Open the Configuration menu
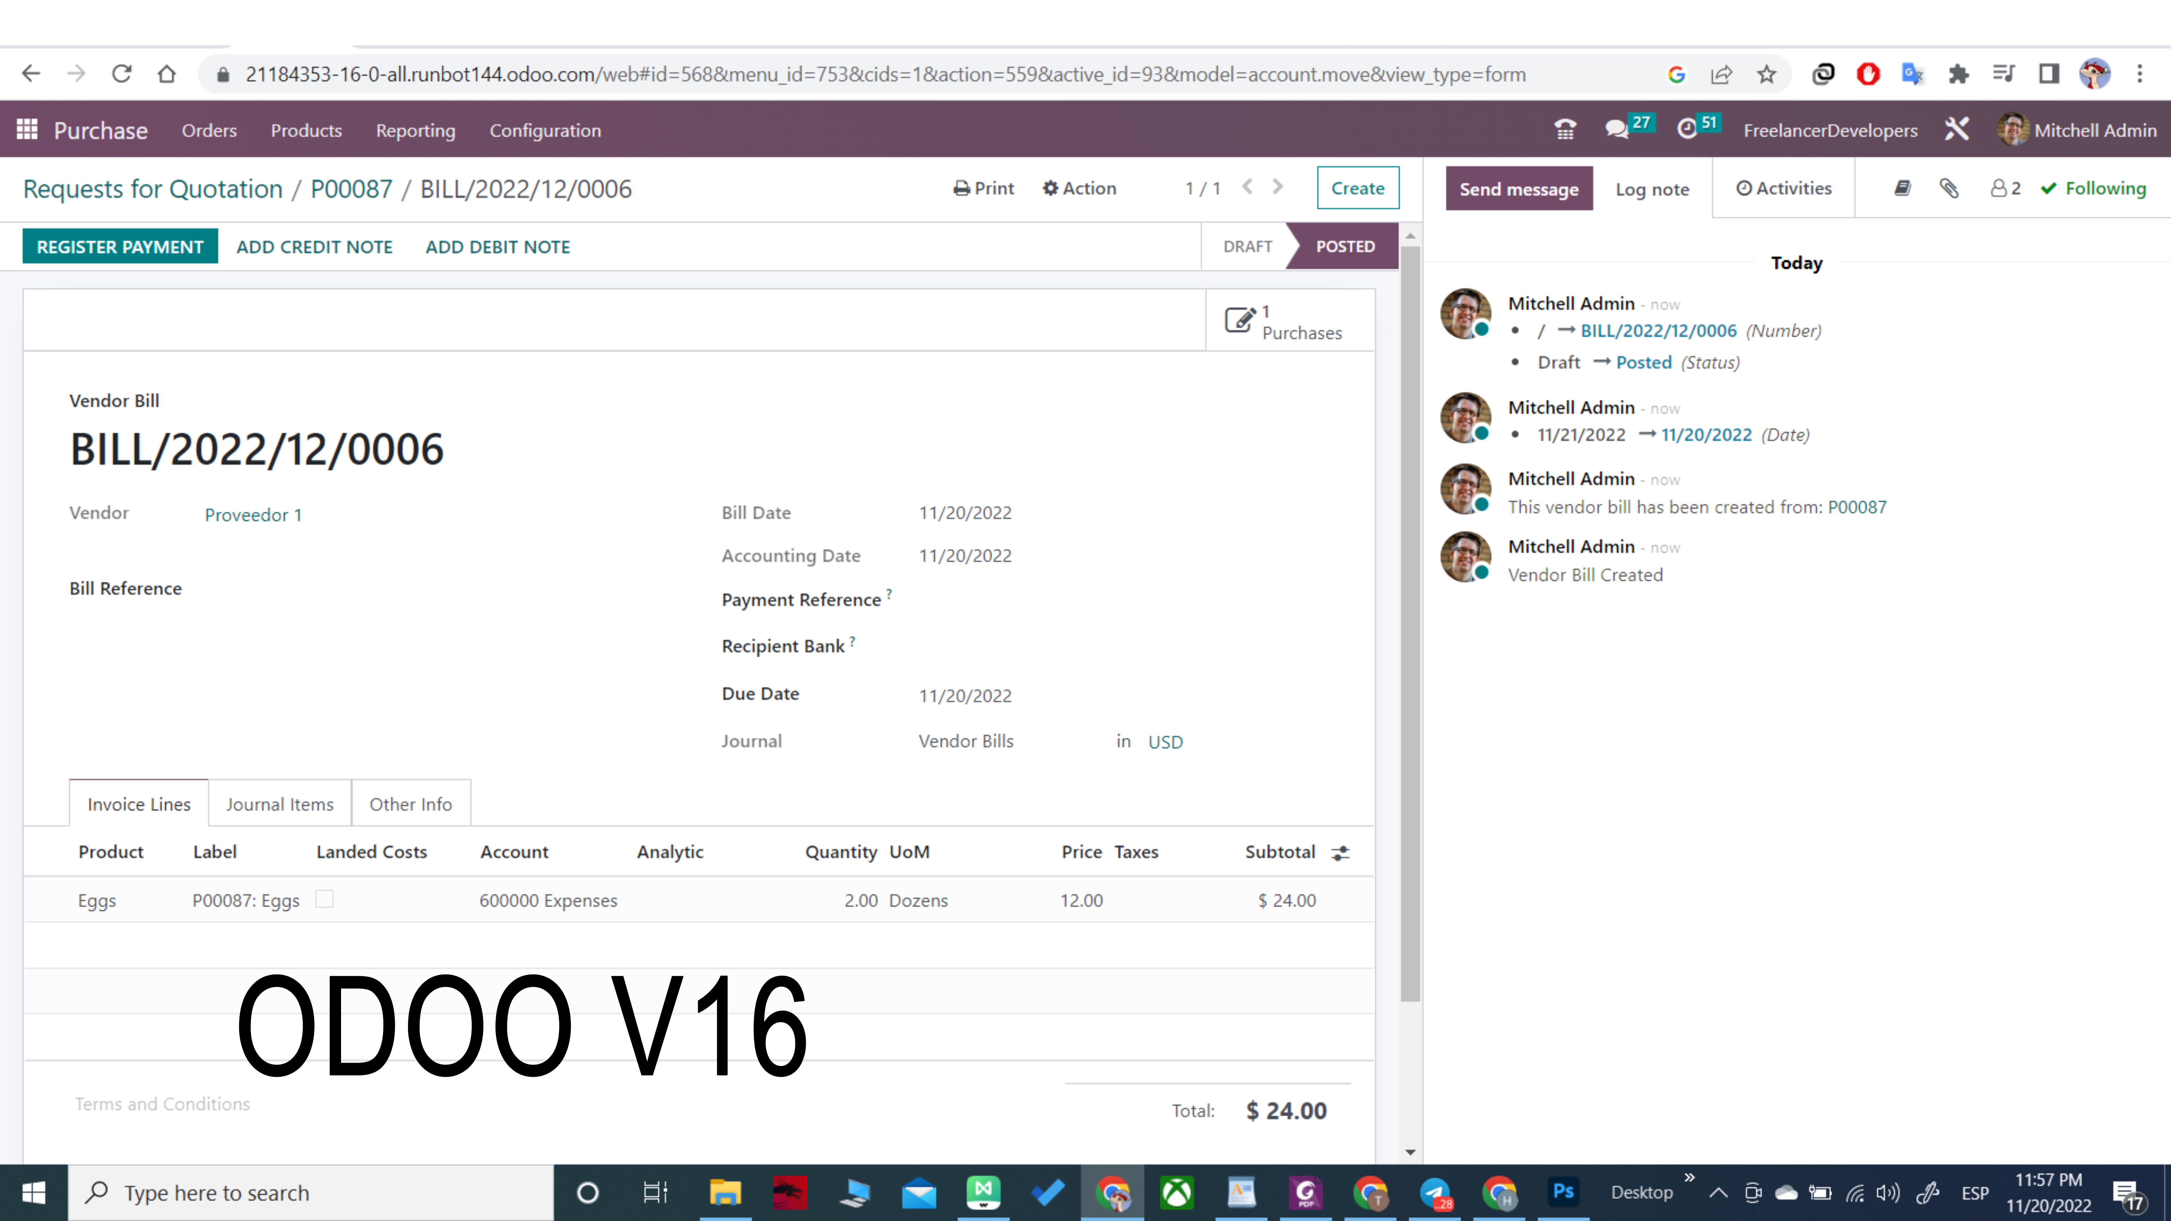 pyautogui.click(x=545, y=130)
